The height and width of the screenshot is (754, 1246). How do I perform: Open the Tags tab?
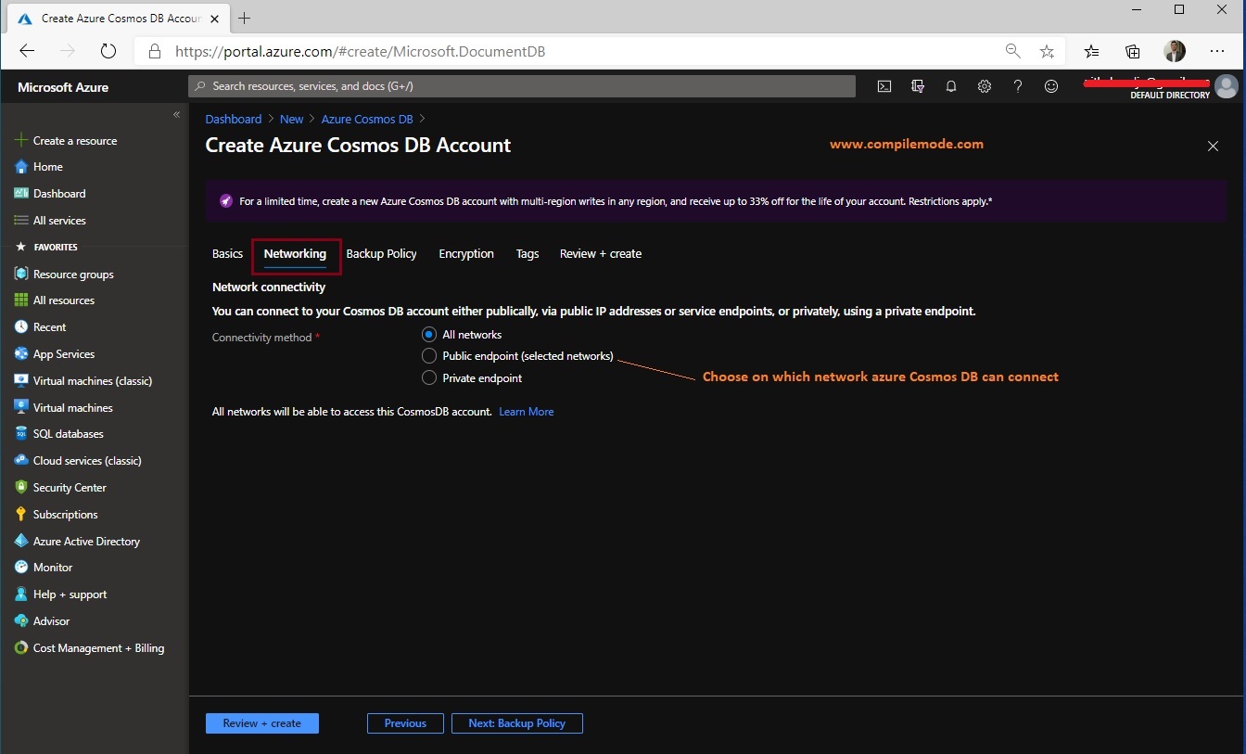pos(528,254)
